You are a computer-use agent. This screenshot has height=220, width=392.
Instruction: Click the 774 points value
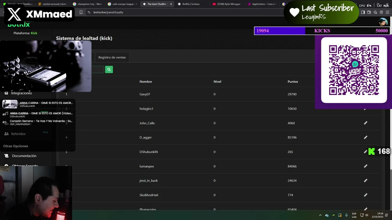pyautogui.click(x=290, y=195)
